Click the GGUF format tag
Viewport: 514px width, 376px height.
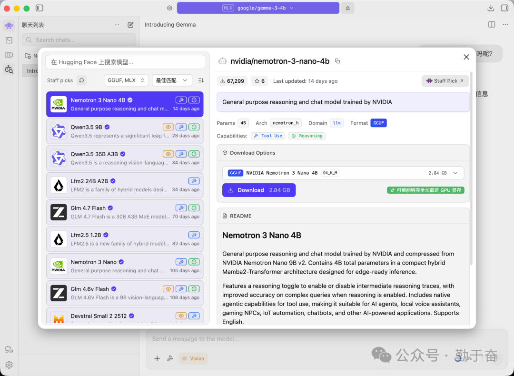tap(378, 123)
